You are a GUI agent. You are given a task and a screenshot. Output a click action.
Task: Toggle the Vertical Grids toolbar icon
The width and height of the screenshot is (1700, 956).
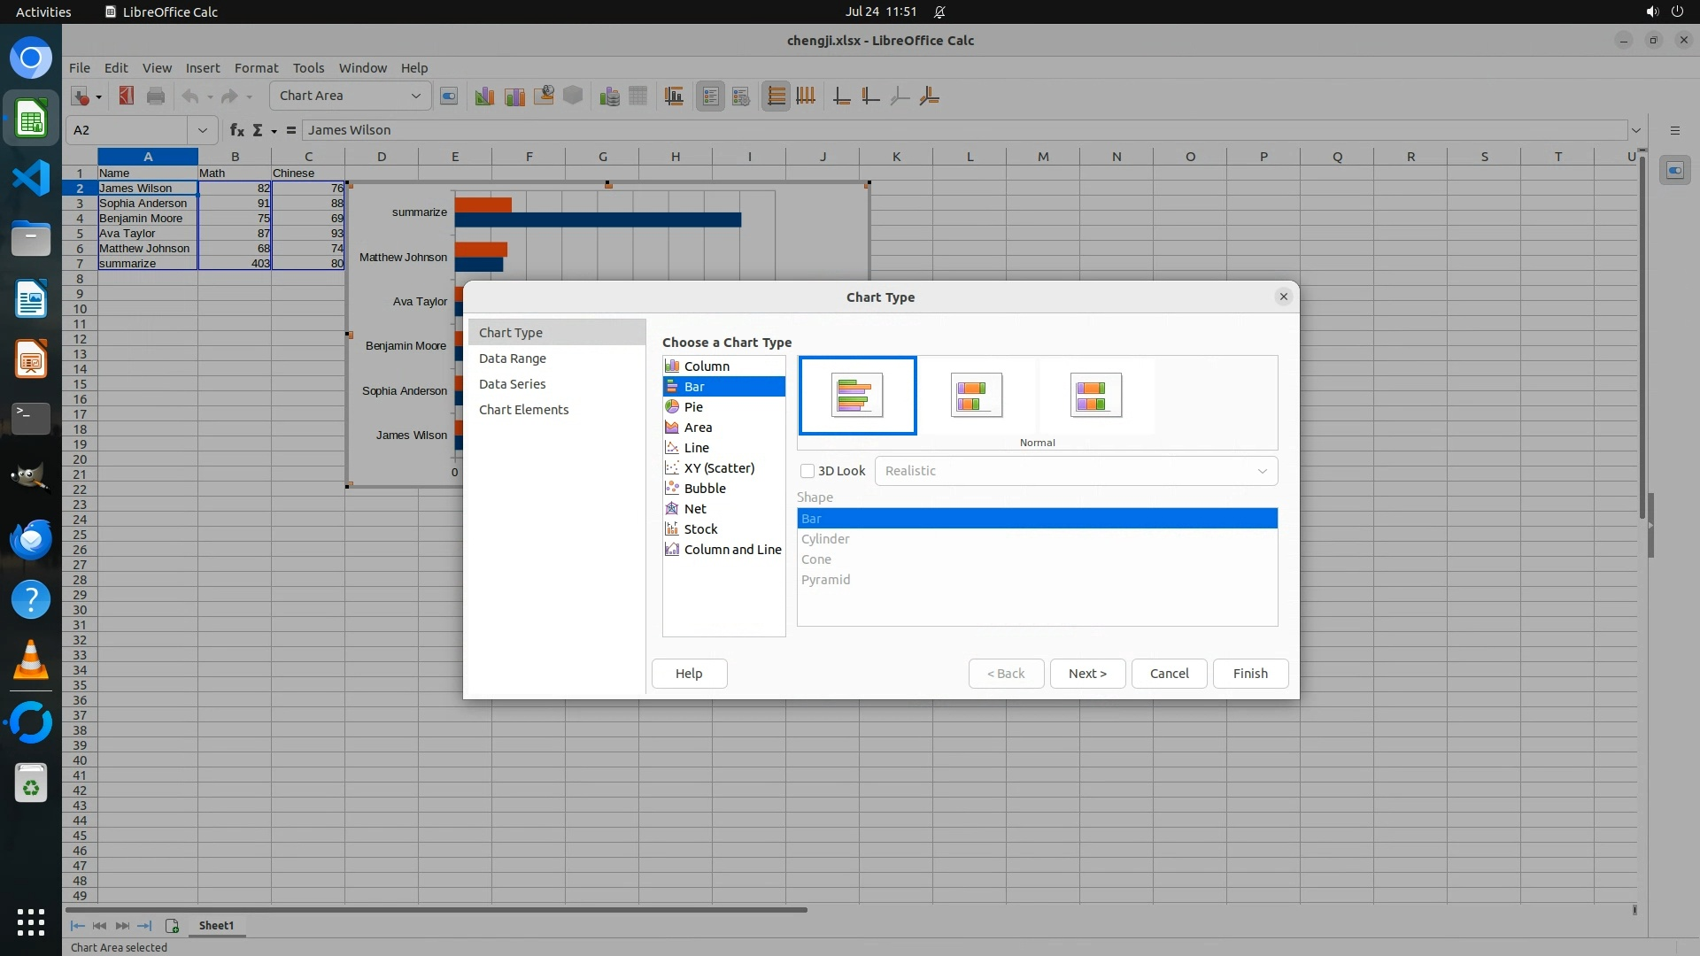[806, 96]
